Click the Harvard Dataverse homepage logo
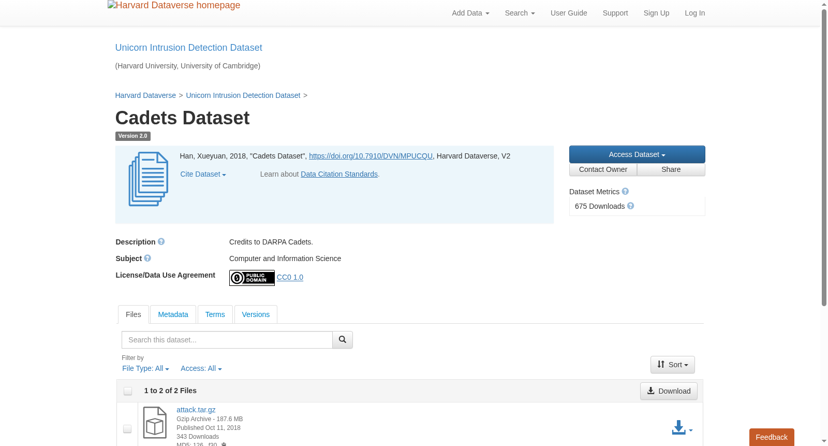Image resolution: width=828 pixels, height=446 pixels. tap(174, 6)
